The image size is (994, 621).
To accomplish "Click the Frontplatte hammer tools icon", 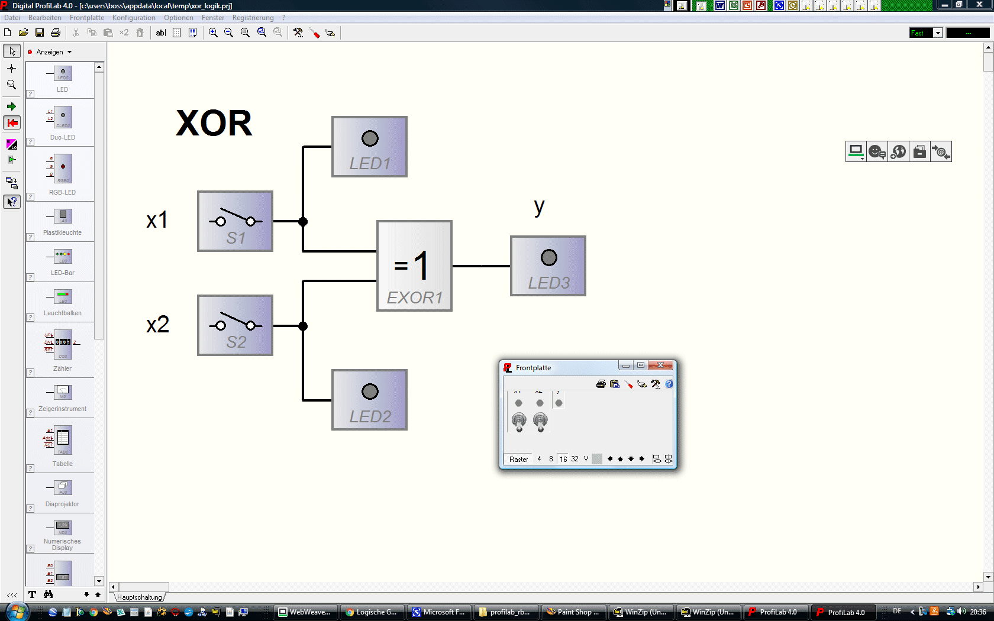I will pyautogui.click(x=656, y=384).
